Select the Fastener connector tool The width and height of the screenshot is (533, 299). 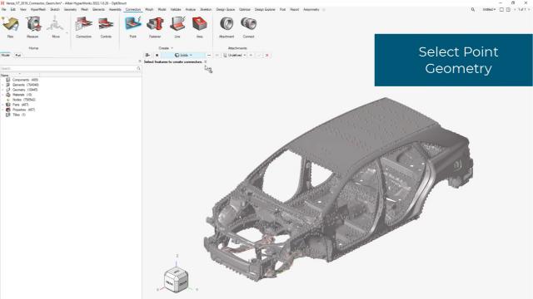pyautogui.click(x=155, y=27)
